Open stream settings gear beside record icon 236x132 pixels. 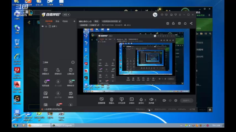click(x=176, y=100)
